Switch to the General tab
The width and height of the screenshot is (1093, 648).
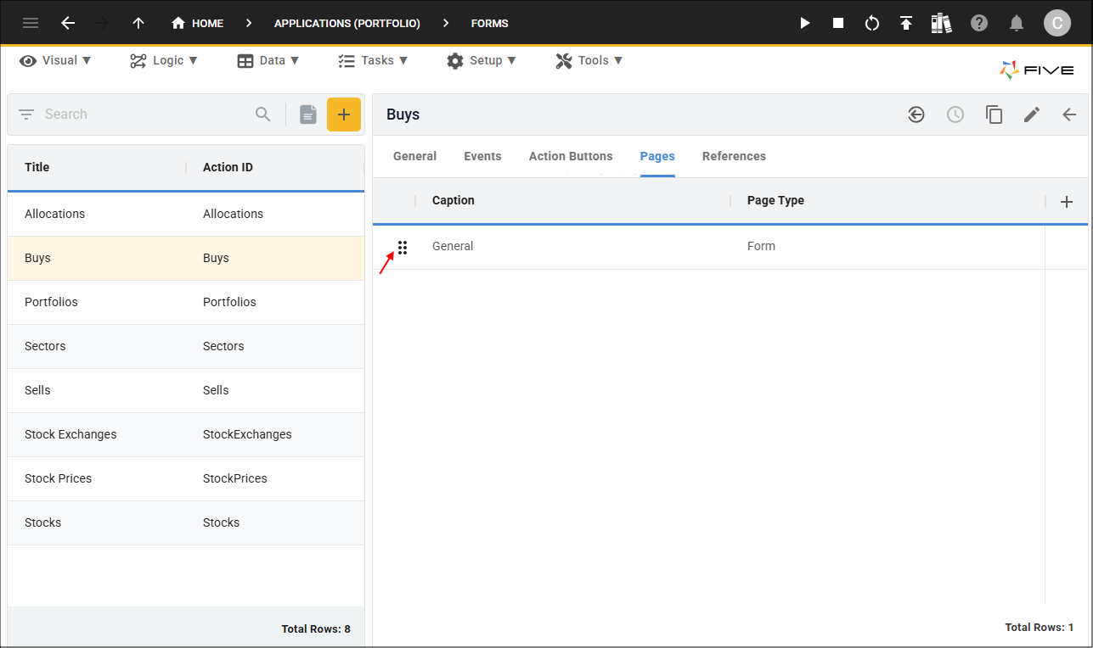(414, 156)
